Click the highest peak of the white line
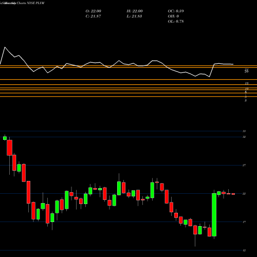Viewport: 257px width, 257px height. (5, 47)
